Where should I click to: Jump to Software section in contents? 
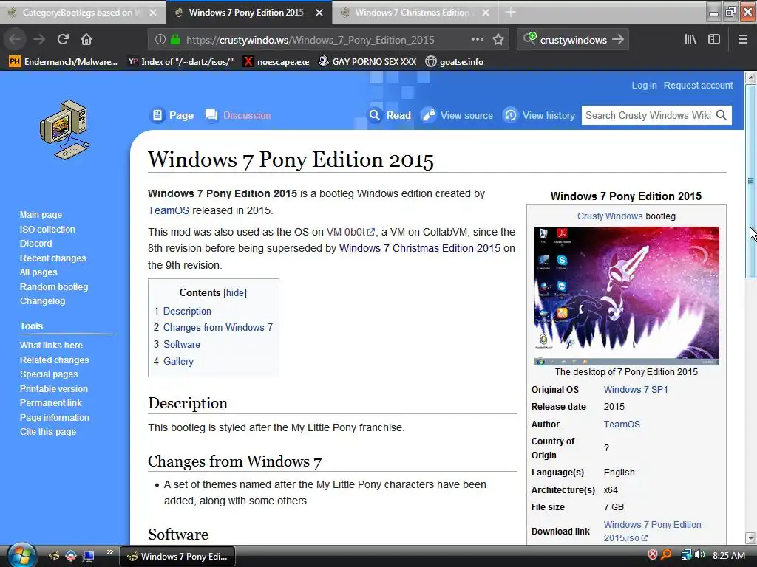(182, 344)
